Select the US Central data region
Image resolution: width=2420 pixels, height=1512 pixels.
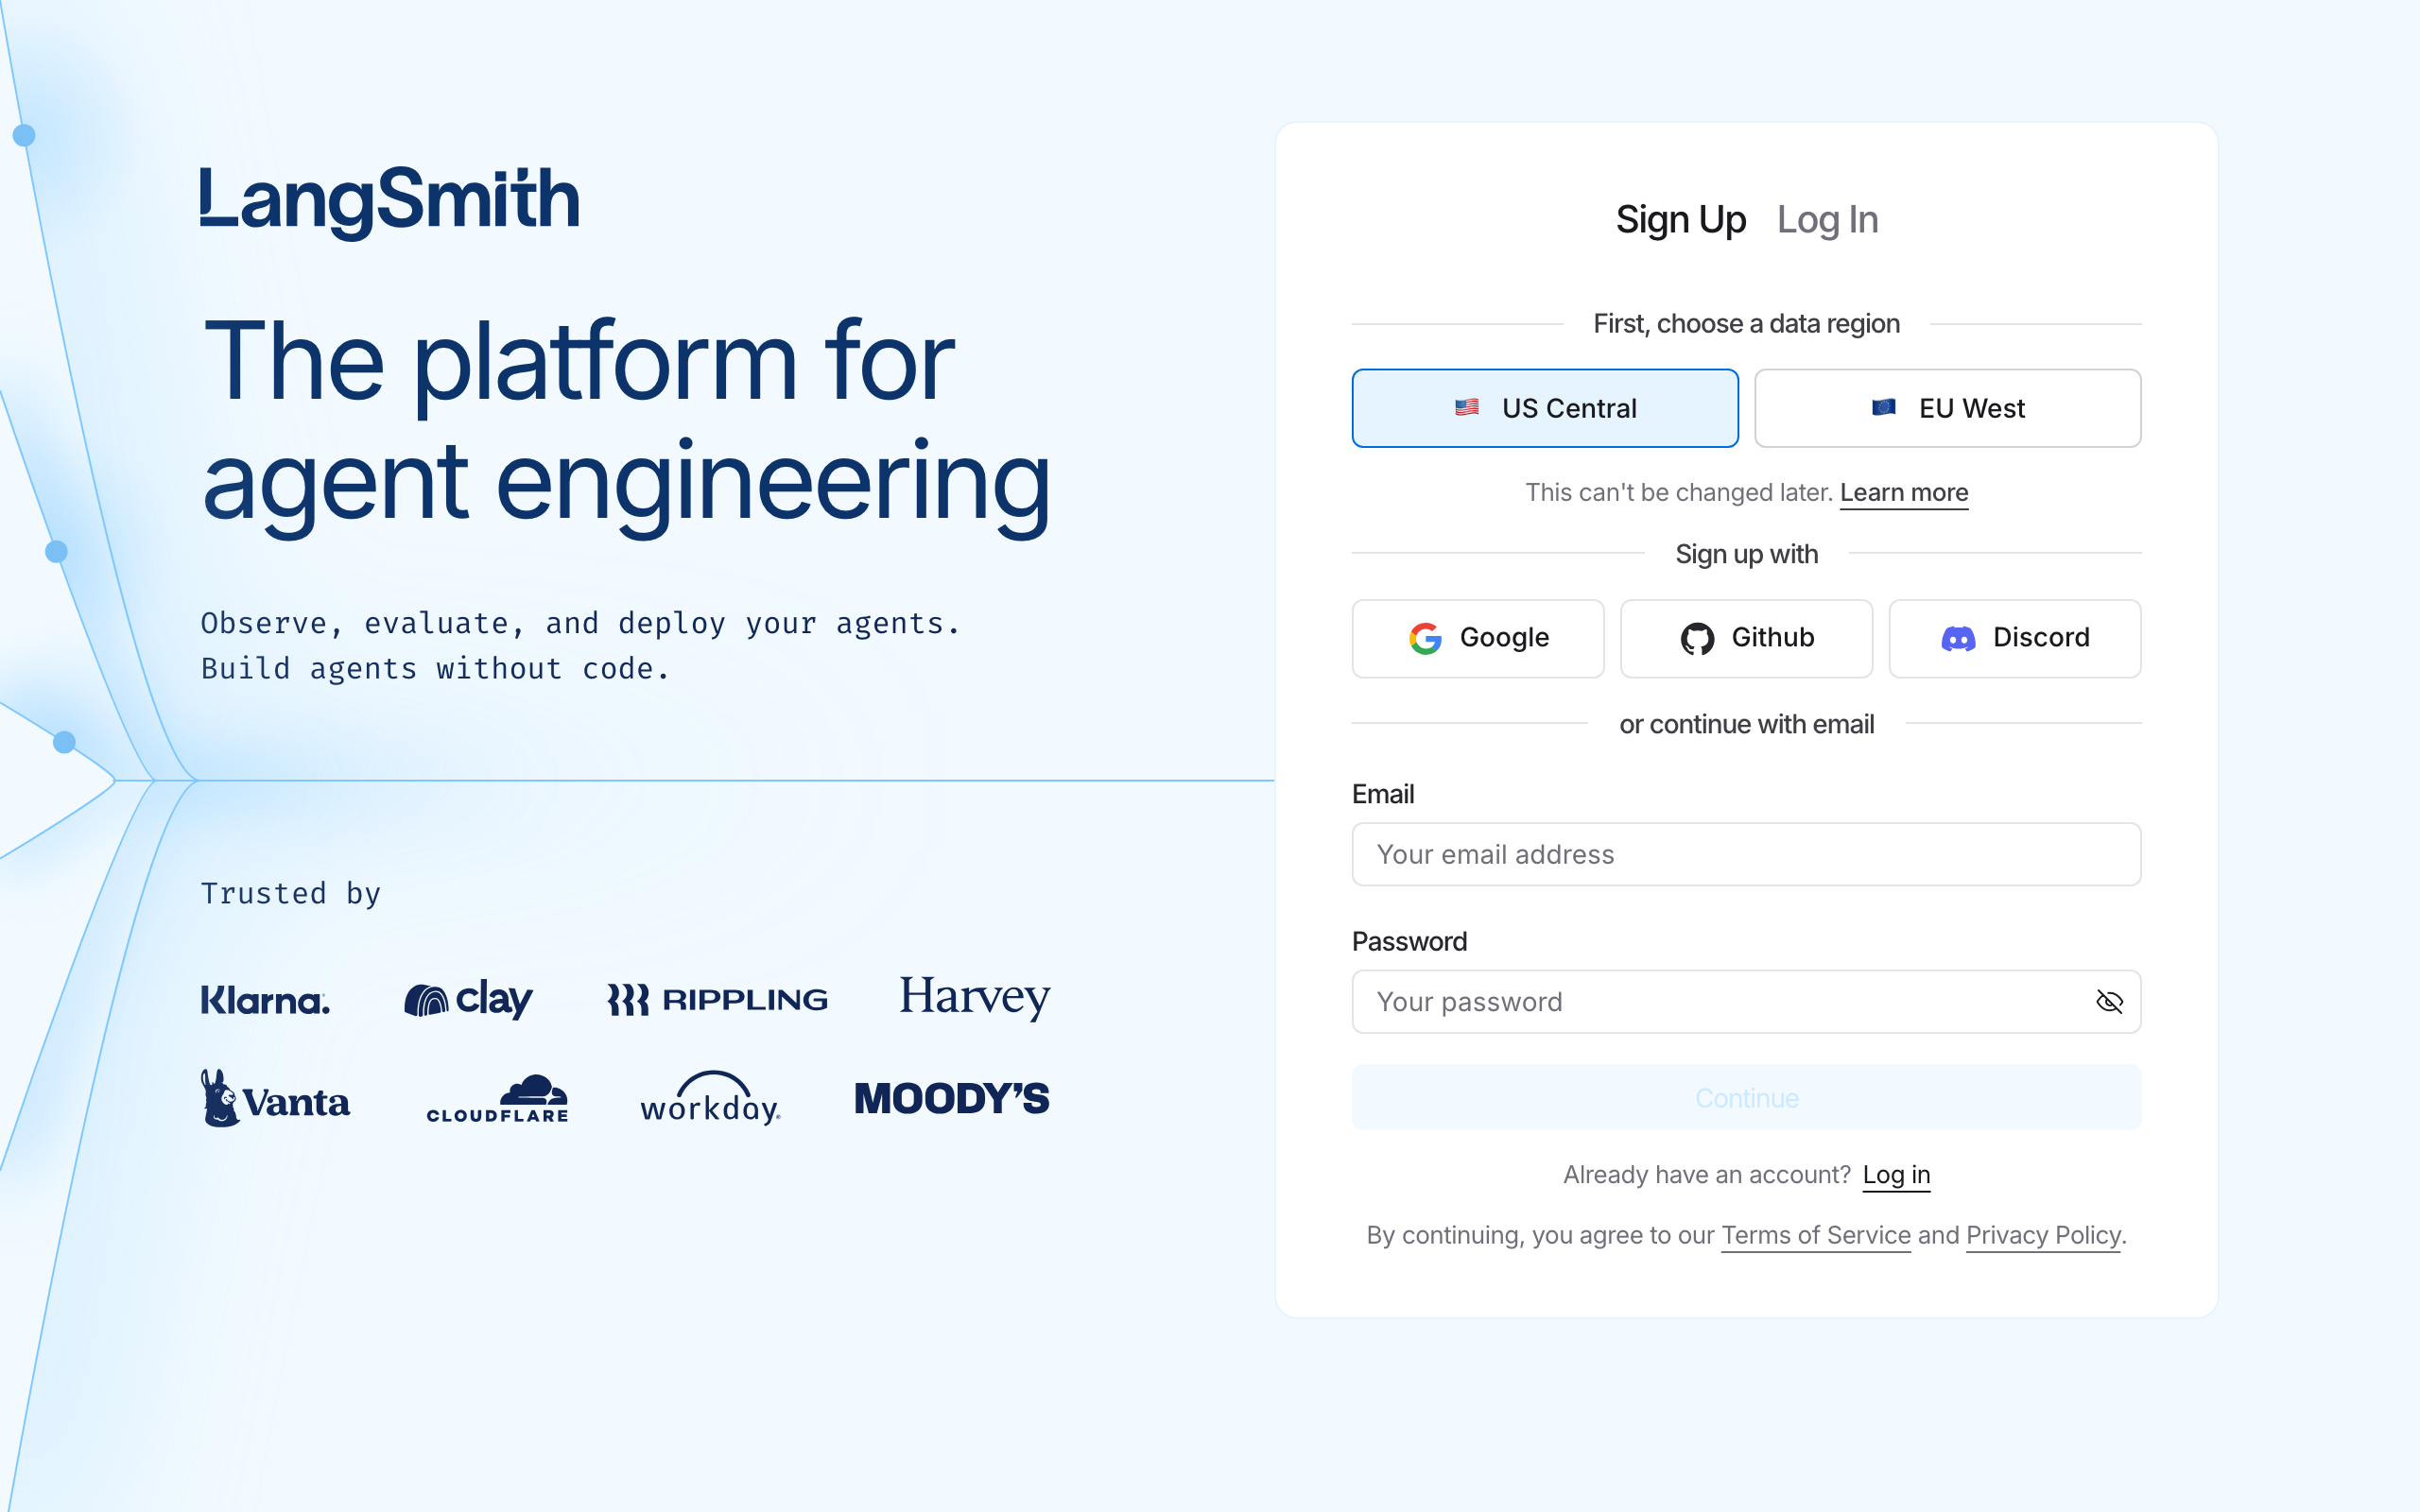coord(1544,408)
